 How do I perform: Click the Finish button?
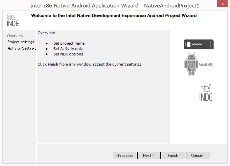pyautogui.click(x=172, y=156)
